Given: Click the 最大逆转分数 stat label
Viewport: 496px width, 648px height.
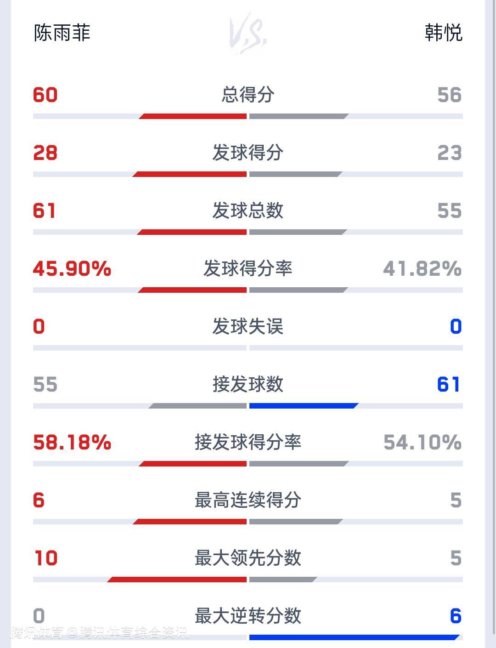Looking at the screenshot, I should point(248,616).
